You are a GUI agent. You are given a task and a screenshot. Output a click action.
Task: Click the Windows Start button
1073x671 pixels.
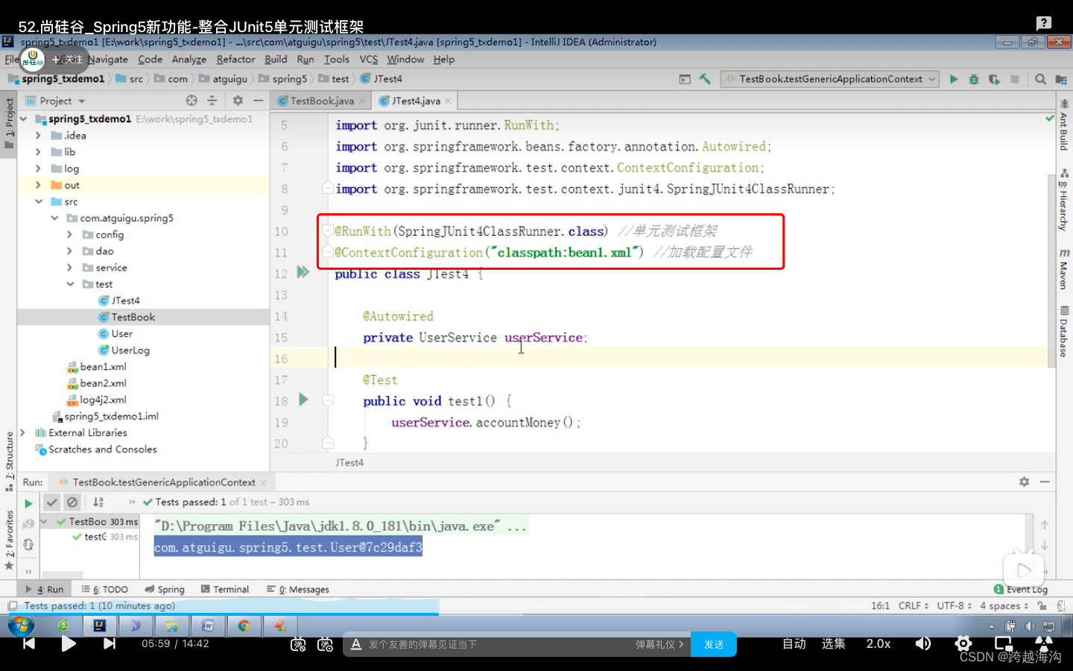[21, 626]
